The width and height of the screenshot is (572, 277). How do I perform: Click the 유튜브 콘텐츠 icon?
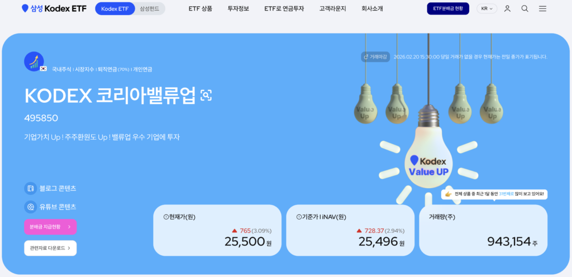[31, 207]
